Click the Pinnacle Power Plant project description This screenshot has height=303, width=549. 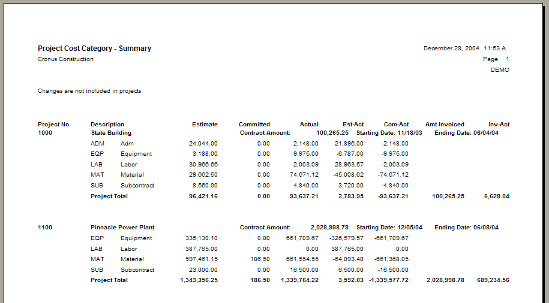click(x=122, y=228)
